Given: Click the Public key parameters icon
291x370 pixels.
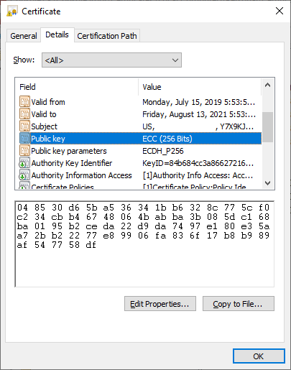Looking at the screenshot, I should 24,151.
